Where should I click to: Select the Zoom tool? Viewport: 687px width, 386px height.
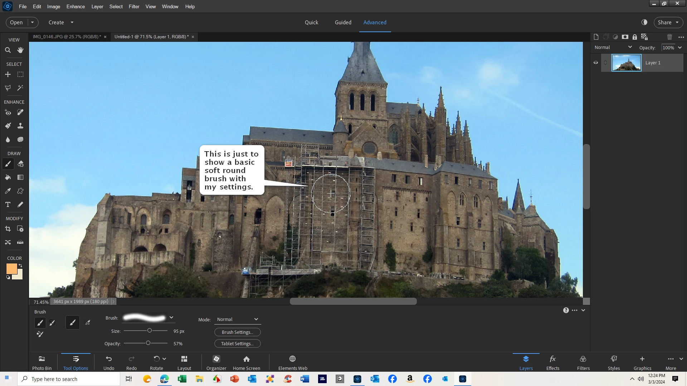(x=8, y=50)
